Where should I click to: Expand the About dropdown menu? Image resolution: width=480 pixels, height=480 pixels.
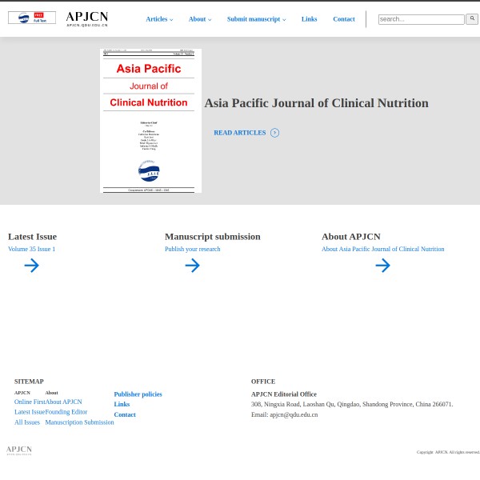click(x=200, y=19)
